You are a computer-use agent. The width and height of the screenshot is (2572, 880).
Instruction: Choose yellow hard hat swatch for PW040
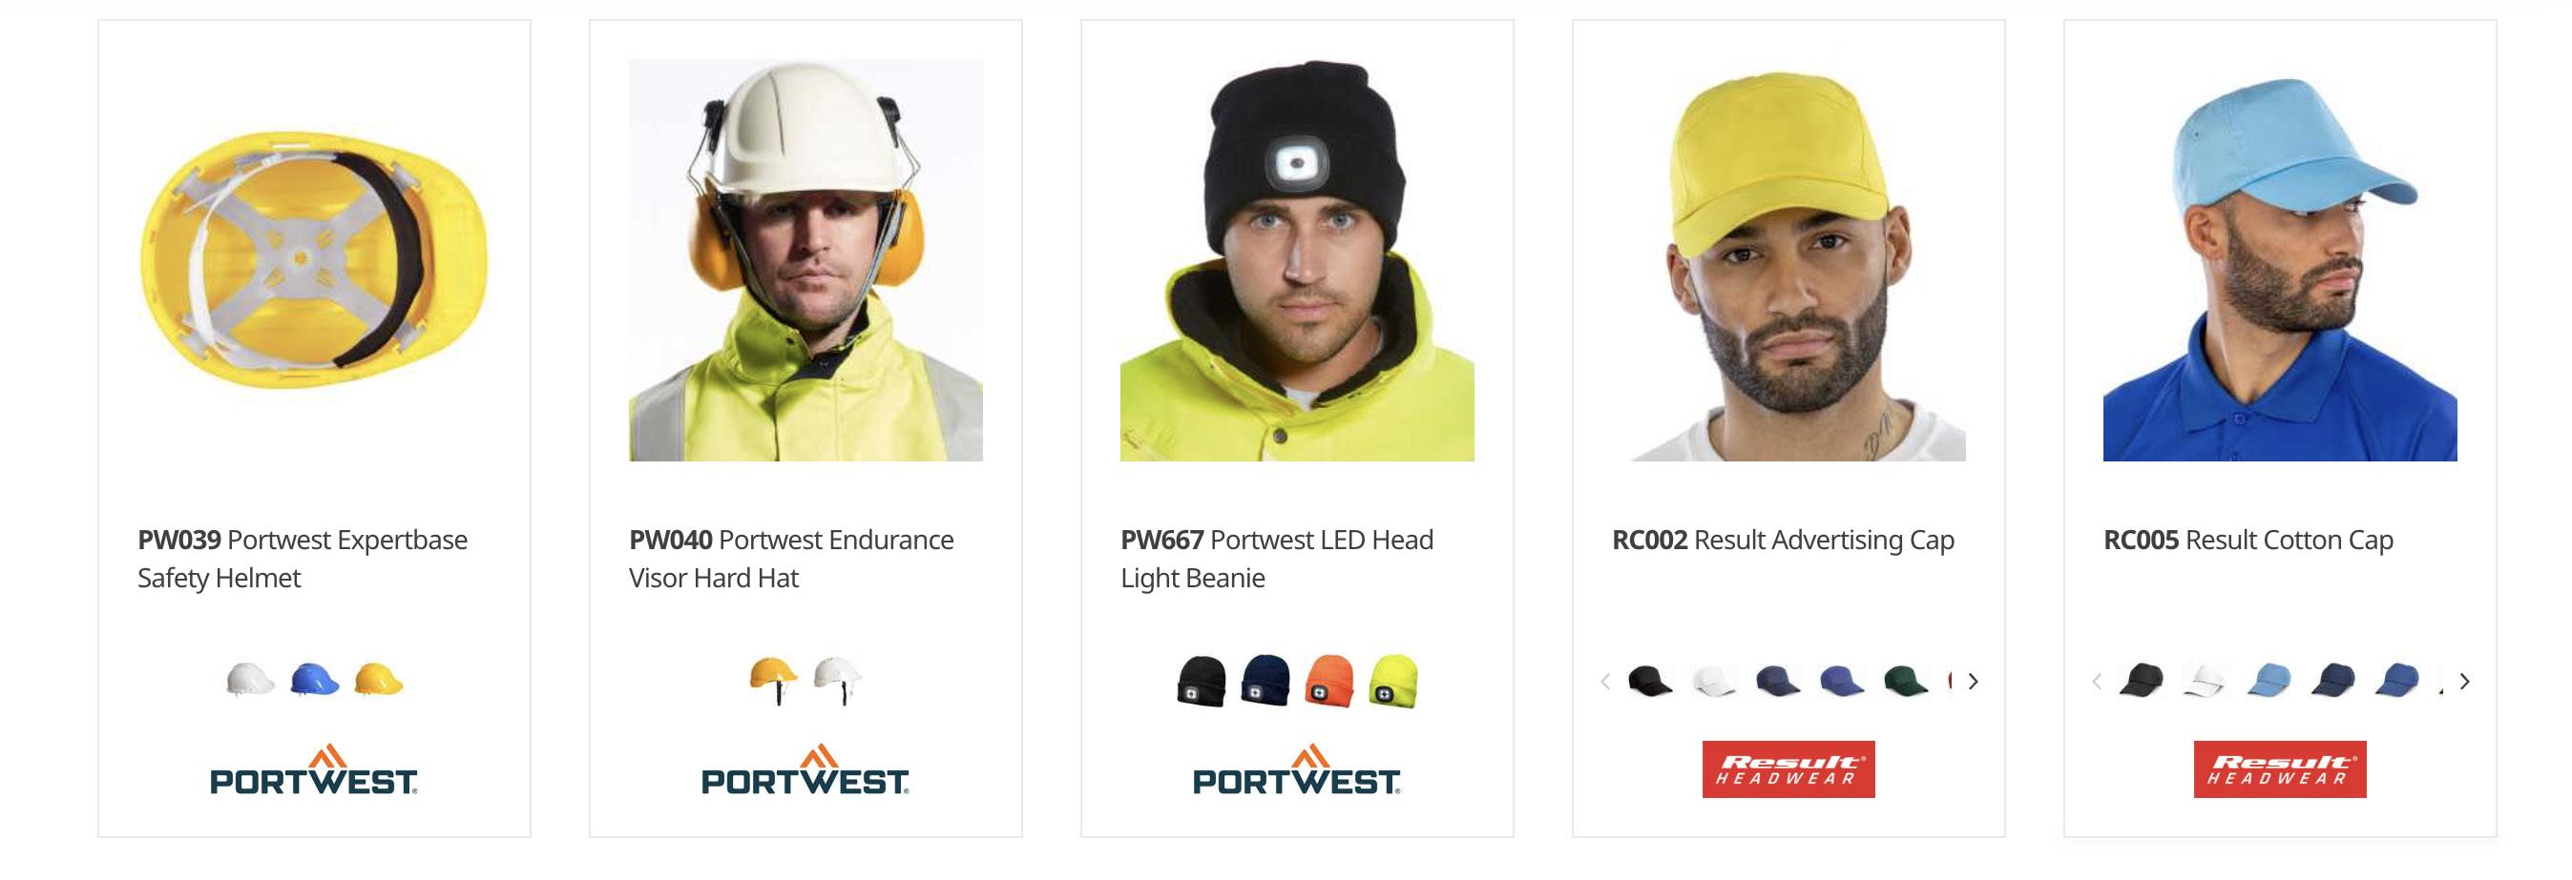point(774,681)
